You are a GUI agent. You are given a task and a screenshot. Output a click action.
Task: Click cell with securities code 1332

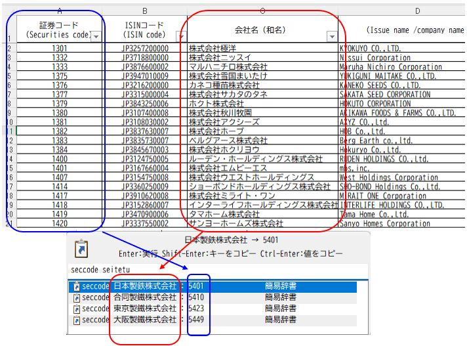point(60,58)
